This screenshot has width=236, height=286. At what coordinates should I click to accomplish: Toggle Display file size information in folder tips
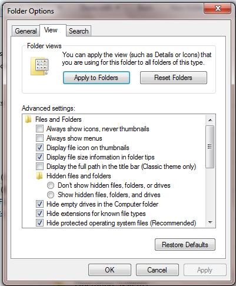[39, 157]
